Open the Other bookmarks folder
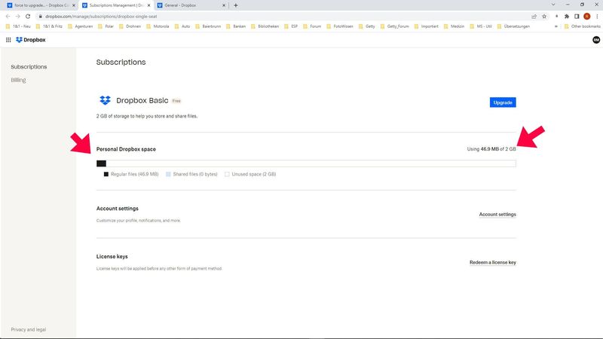603x339 pixels. coord(582,26)
